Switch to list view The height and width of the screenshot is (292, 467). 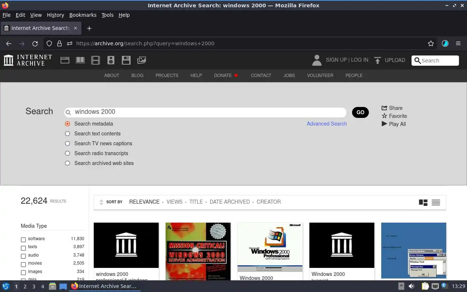pyautogui.click(x=436, y=203)
